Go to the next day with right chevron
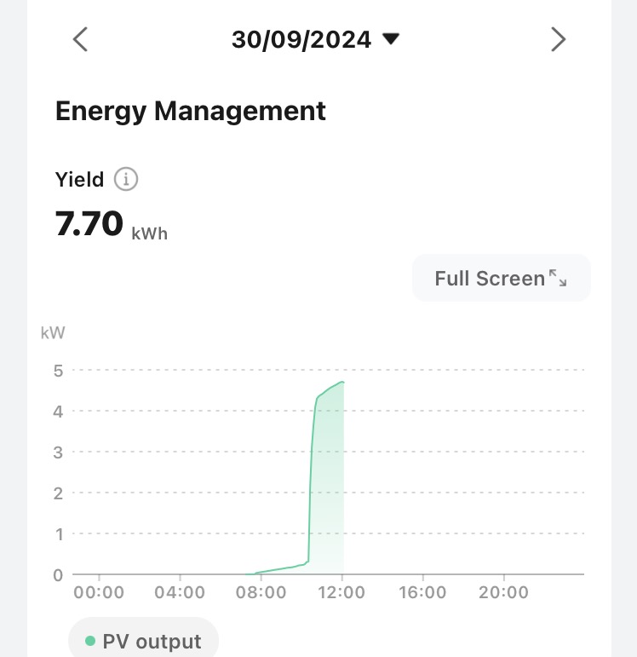Screen dimensions: 637x657 pyautogui.click(x=558, y=39)
